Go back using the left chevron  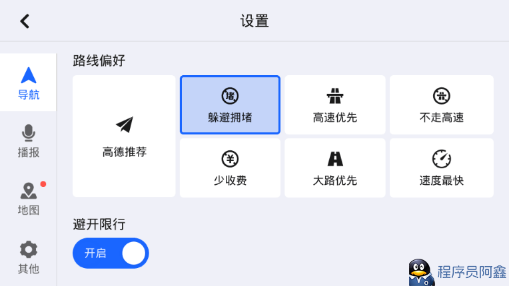click(x=25, y=21)
